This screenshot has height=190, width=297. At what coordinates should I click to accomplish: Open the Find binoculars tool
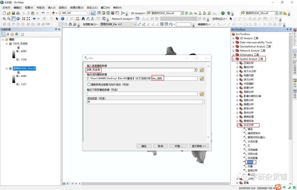[83, 18]
